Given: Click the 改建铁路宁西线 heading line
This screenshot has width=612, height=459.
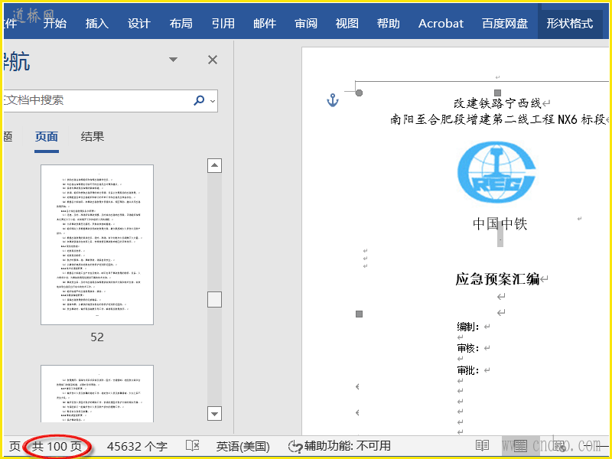Looking at the screenshot, I should [496, 103].
